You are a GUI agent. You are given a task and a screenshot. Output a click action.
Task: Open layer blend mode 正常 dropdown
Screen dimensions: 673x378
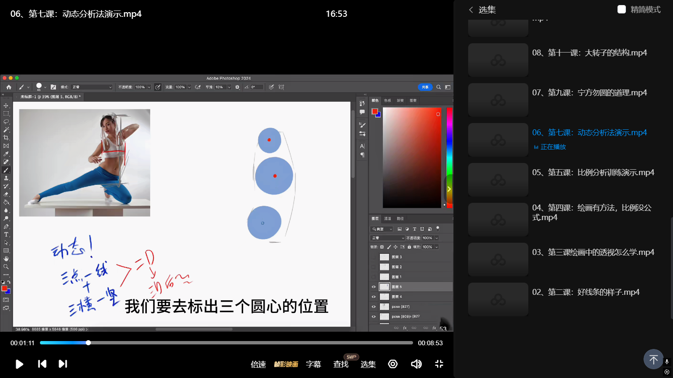pos(387,238)
